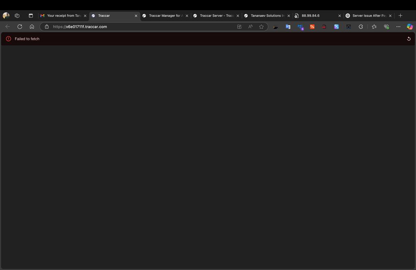Open the Google Translate extension icon
Screen dimensions: 416x270
tap(288, 26)
